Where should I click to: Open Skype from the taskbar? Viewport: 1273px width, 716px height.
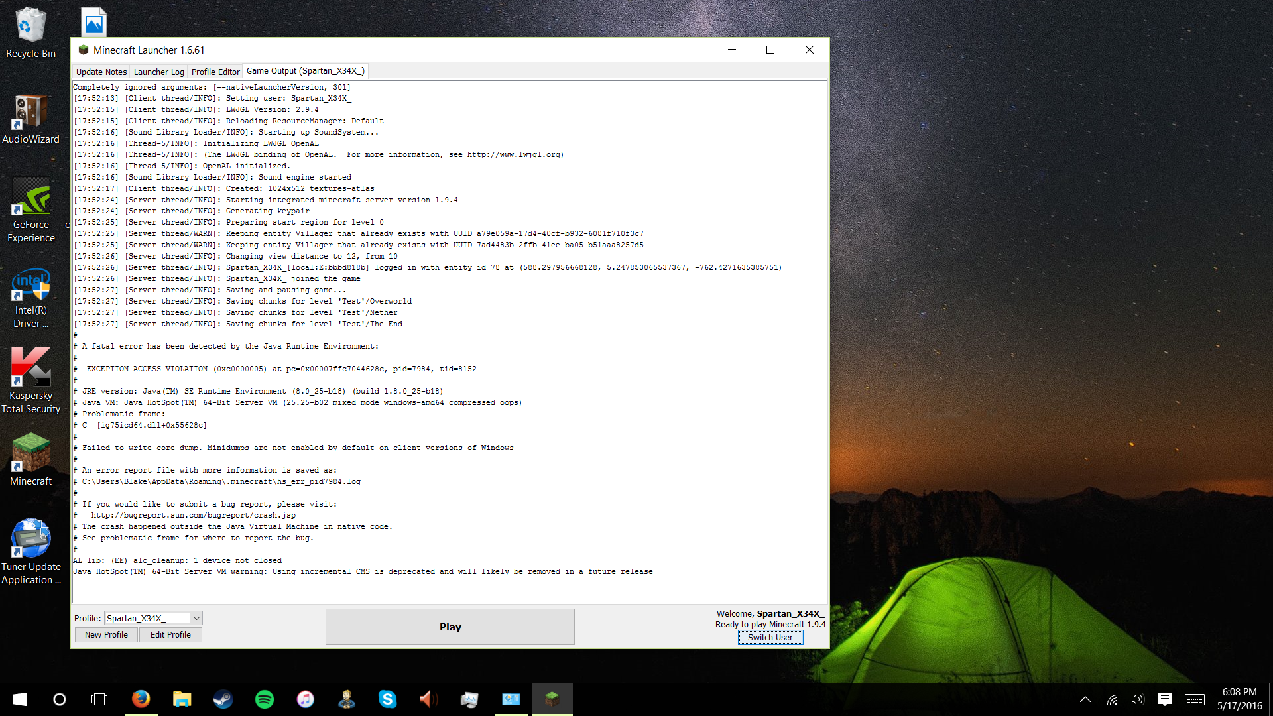387,699
